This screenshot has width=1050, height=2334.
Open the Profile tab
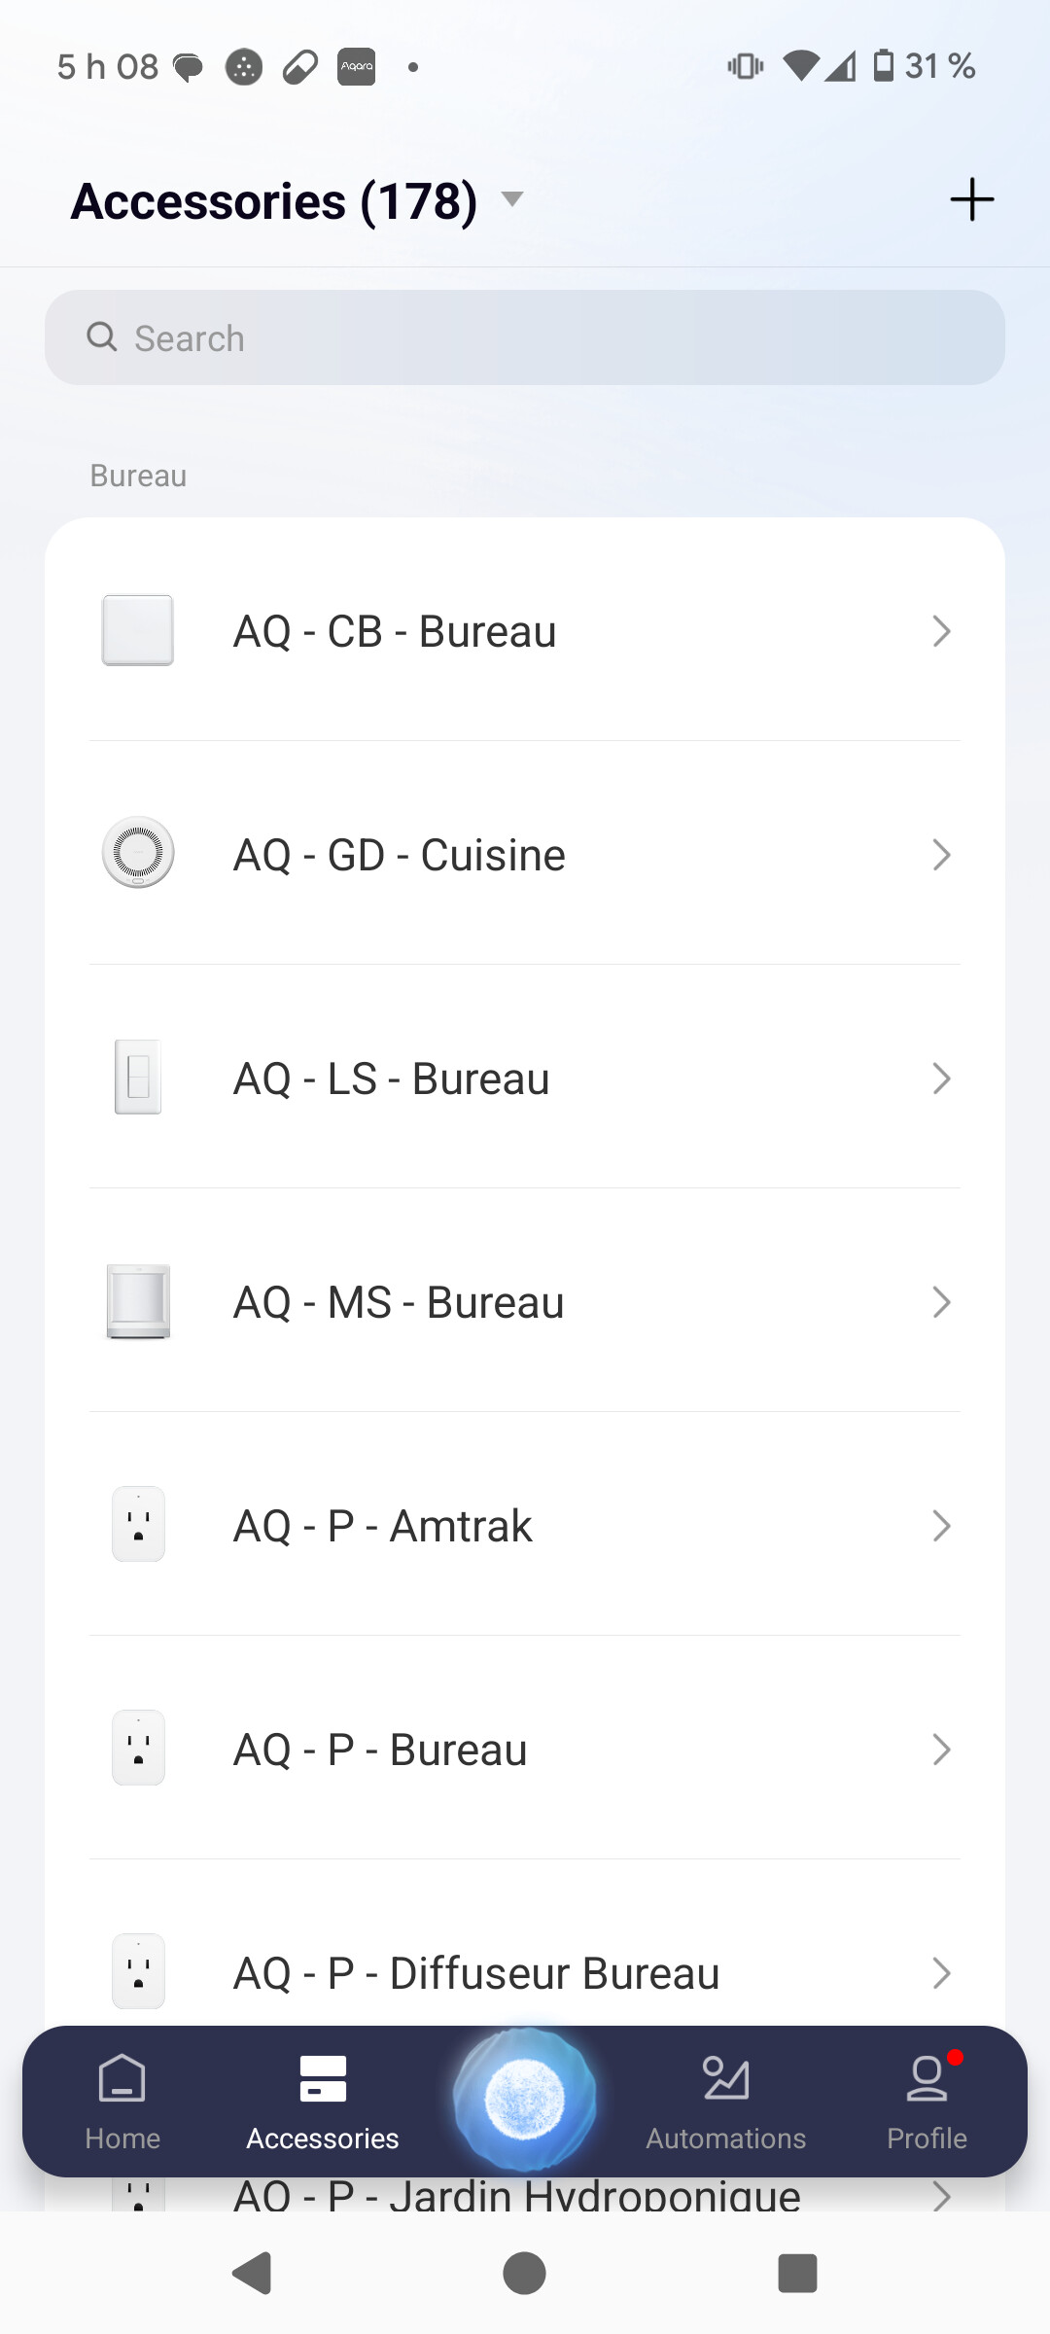point(927,2101)
